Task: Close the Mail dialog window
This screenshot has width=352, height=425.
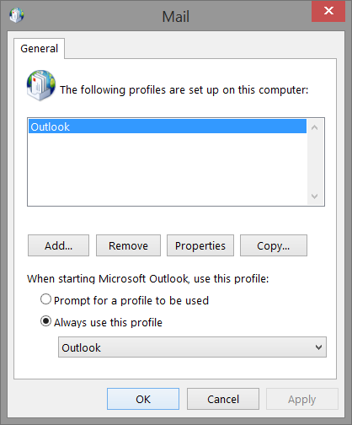Action: click(328, 11)
